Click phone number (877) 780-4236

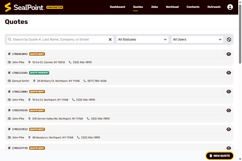click(x=97, y=81)
